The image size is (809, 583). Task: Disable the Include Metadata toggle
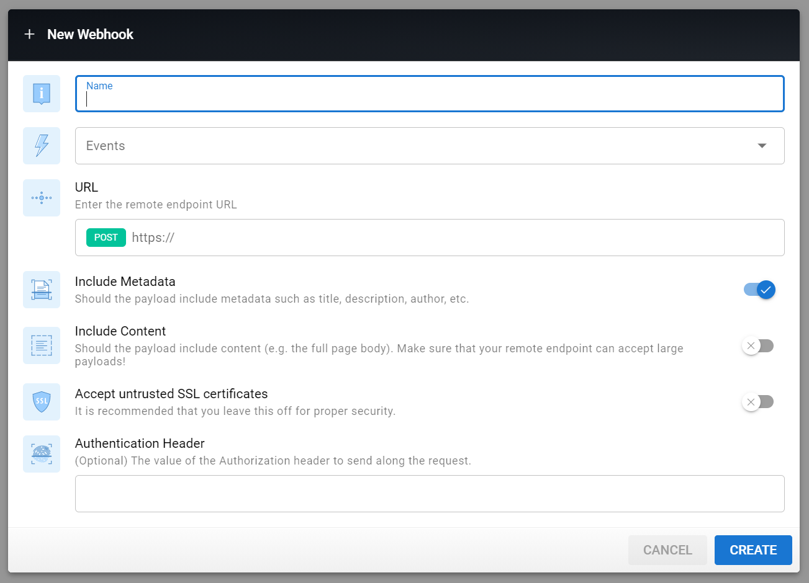[759, 290]
